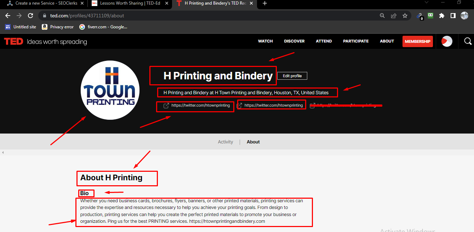
Task: Open the PARTICIPATE menu
Action: (356, 41)
